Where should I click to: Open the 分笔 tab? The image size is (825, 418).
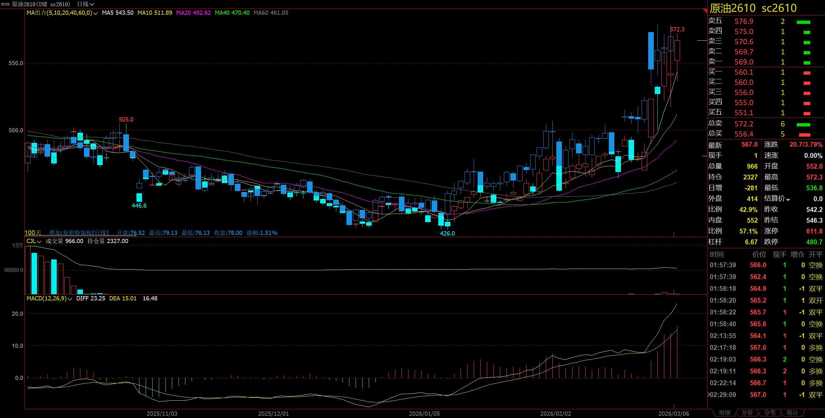770,413
